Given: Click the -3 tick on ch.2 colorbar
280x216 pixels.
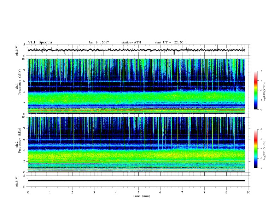Looking at the screenshot, I should 261,130.
